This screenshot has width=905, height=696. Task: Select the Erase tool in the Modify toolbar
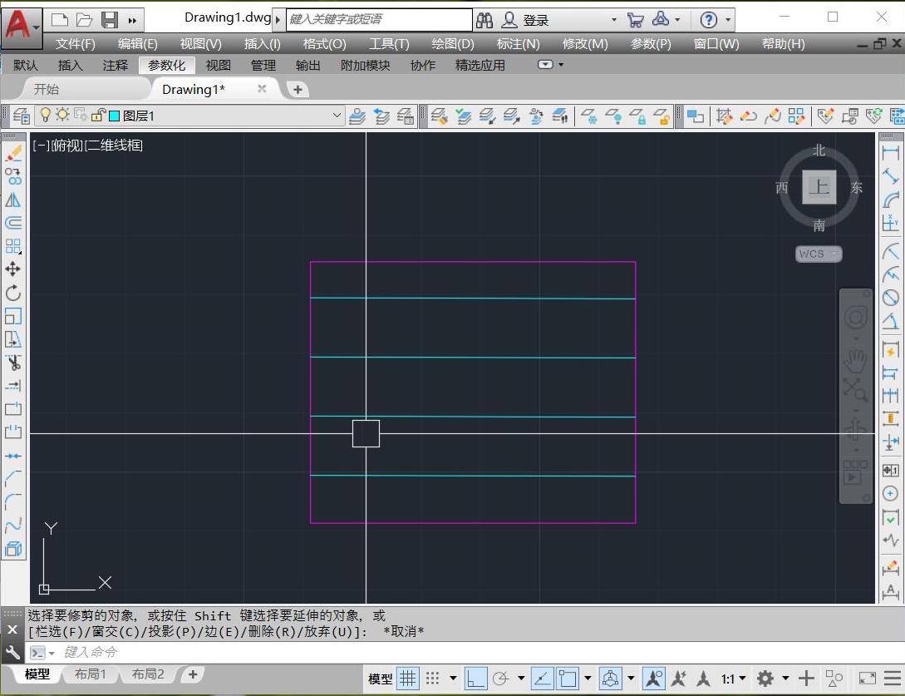(x=15, y=153)
